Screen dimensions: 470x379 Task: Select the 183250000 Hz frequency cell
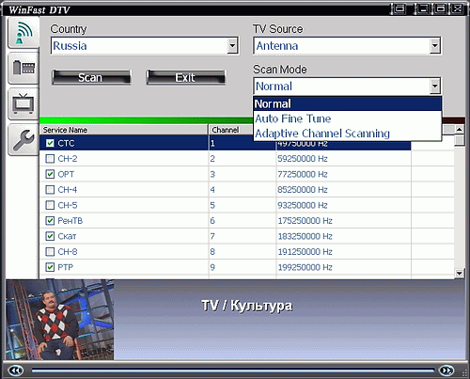pyautogui.click(x=344, y=236)
